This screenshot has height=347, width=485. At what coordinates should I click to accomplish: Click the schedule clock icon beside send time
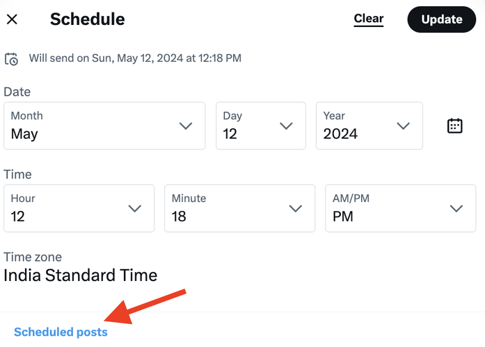click(x=11, y=59)
